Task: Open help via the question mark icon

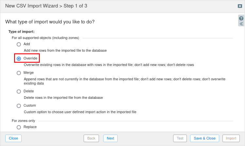Action: 241,19
